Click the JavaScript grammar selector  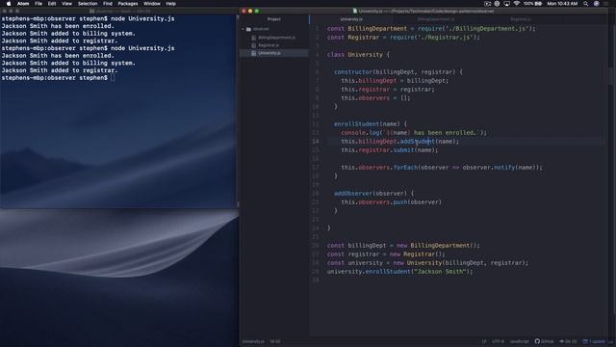pos(520,341)
